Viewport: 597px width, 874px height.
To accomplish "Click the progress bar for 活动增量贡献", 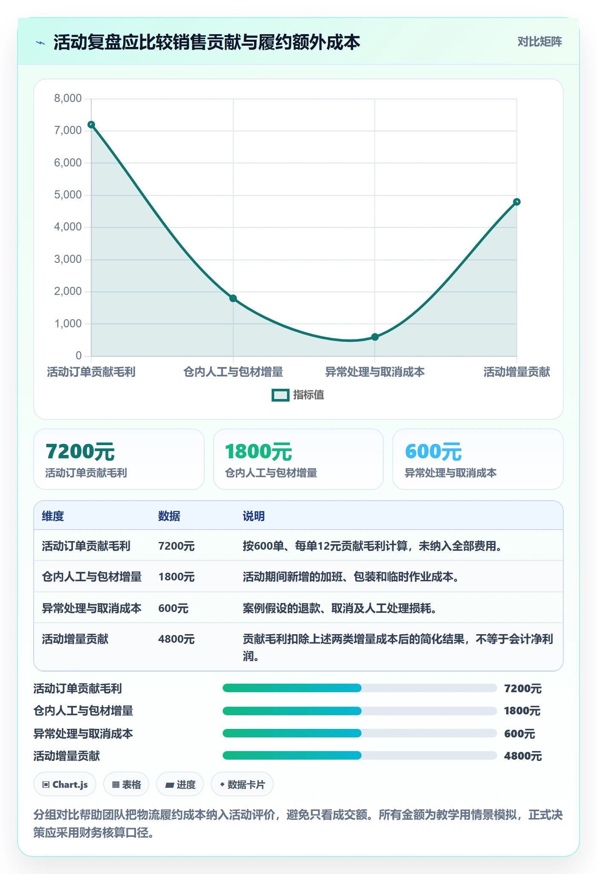I will tap(360, 755).
